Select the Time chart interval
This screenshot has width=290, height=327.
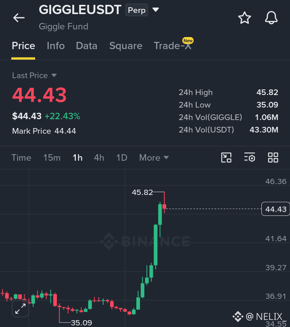click(x=21, y=158)
